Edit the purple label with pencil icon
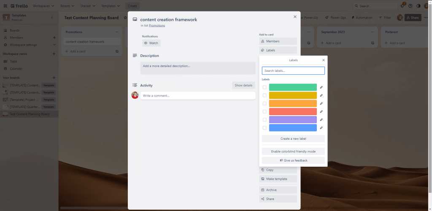Viewport: 432px width, 211px height. tap(321, 120)
